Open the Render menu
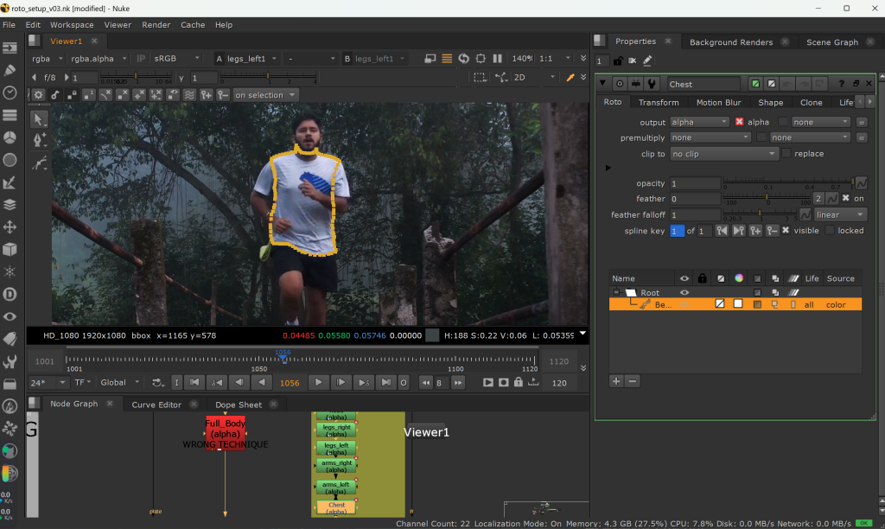Screen dimensions: 885x529 (156, 25)
